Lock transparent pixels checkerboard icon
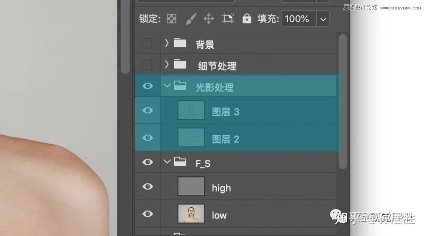Viewport: 426px width, 236px height. (x=171, y=19)
